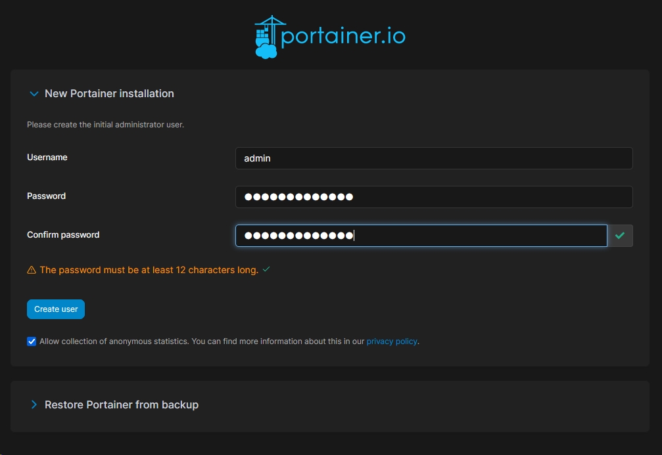Click the orange warning triangle icon
The height and width of the screenshot is (455, 662).
coord(32,270)
